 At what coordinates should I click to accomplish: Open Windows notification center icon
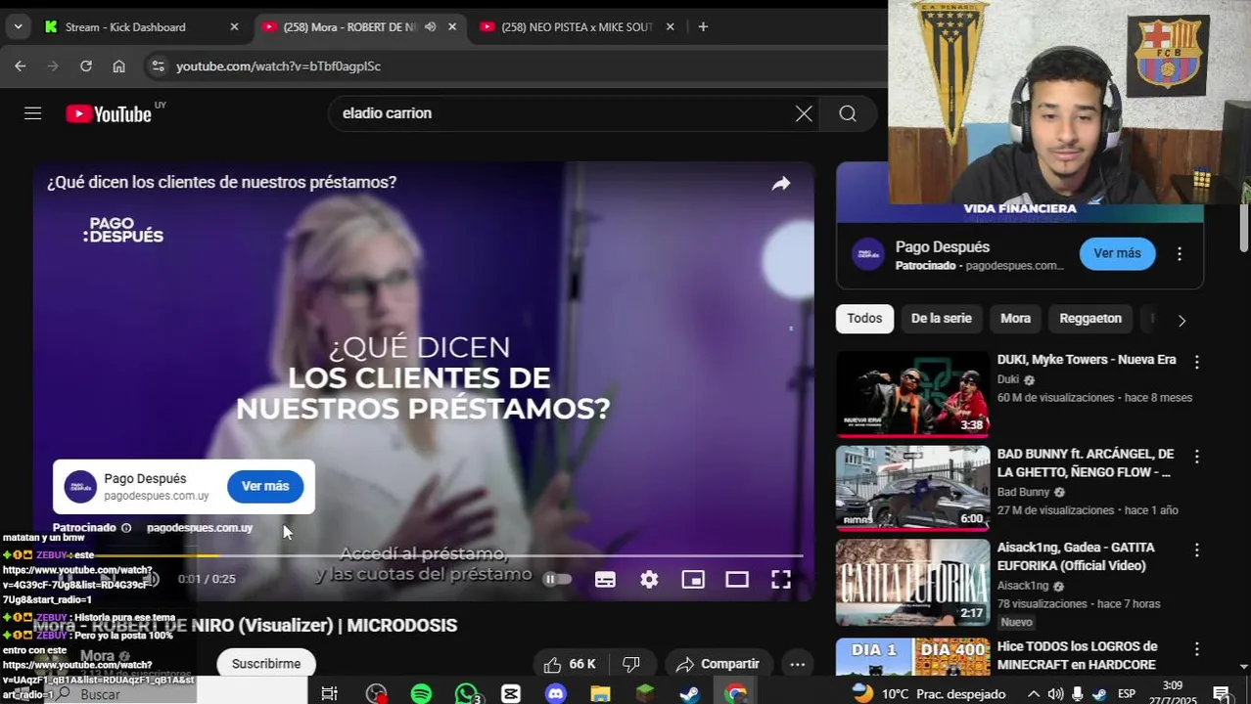pyautogui.click(x=1222, y=693)
